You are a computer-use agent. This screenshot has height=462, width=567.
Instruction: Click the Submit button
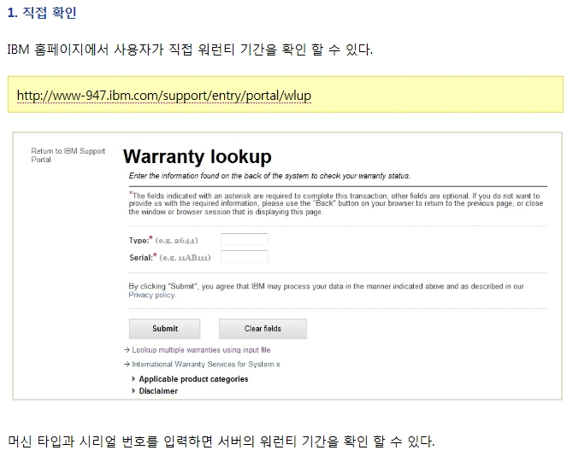click(x=164, y=329)
